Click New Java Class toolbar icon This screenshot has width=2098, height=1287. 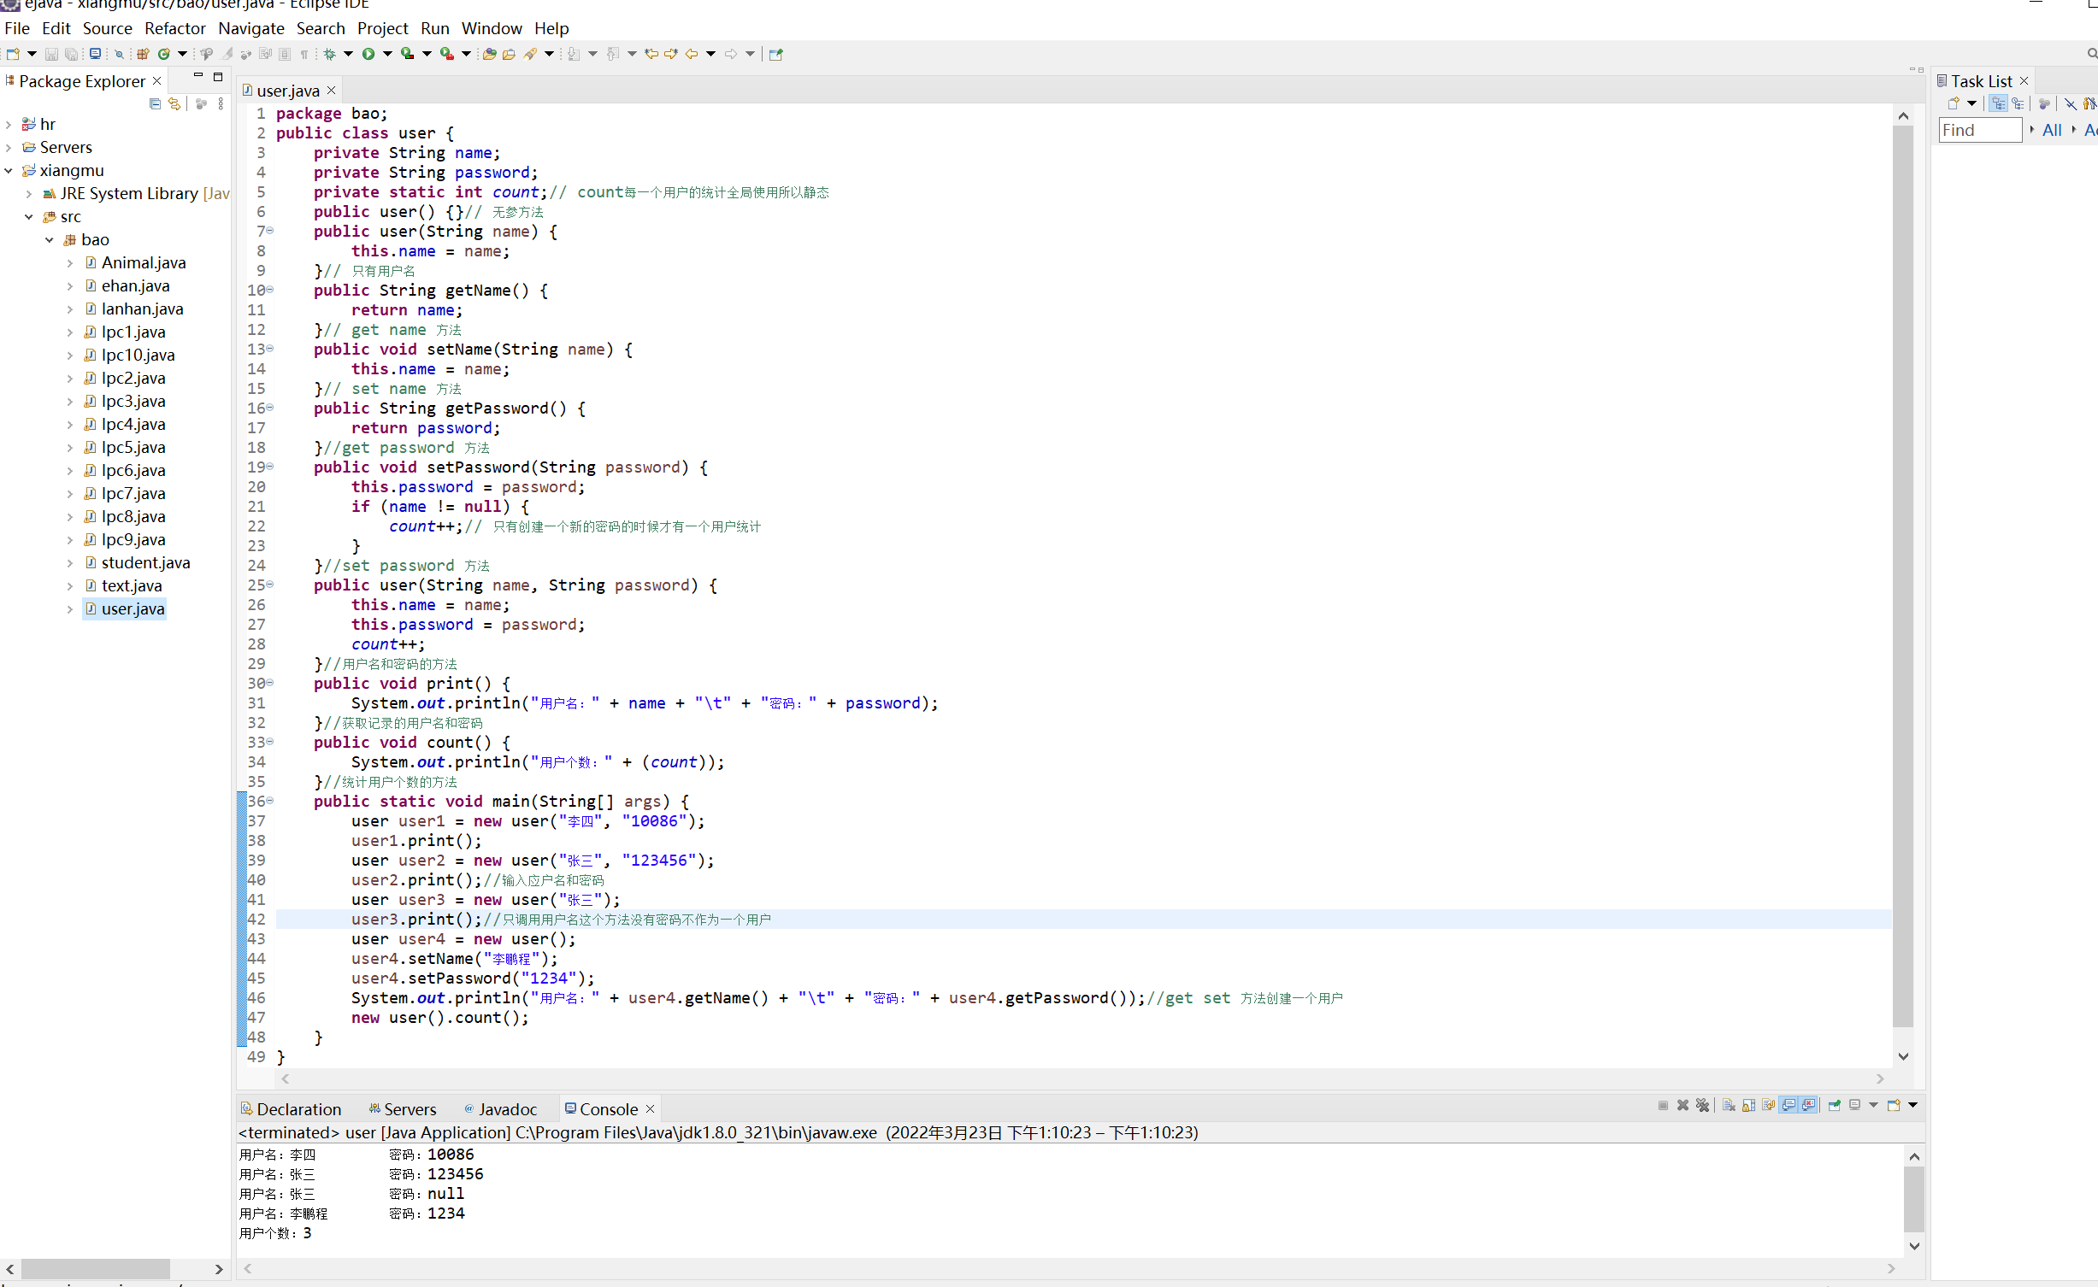coord(163,54)
